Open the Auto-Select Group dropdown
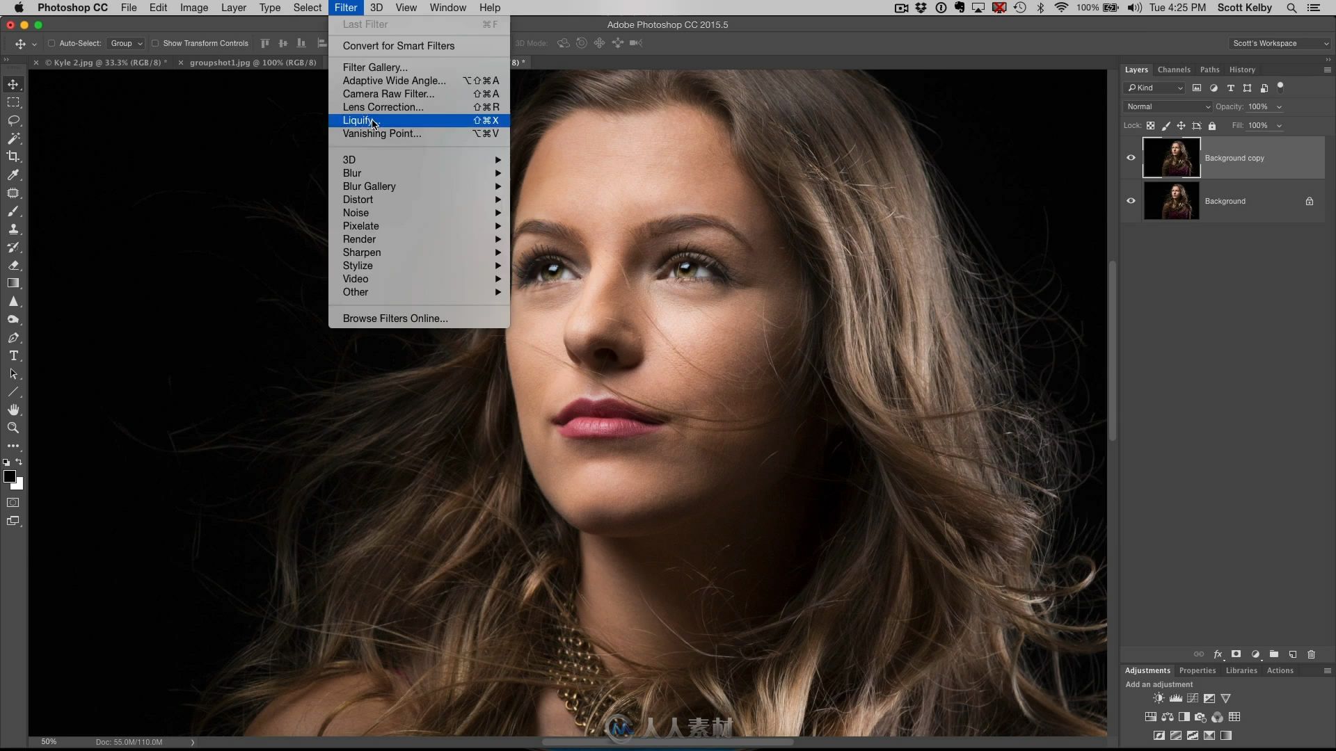 [125, 43]
